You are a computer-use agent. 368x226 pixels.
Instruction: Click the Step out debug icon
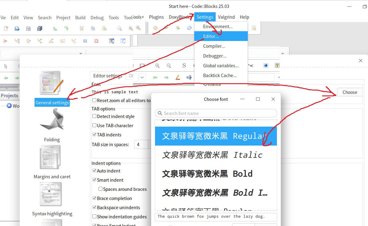pos(51,41)
